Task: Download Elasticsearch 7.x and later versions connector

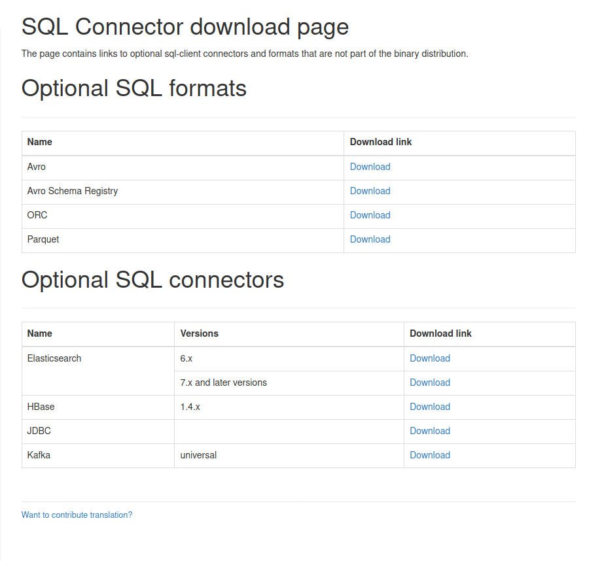Action: 430,382
